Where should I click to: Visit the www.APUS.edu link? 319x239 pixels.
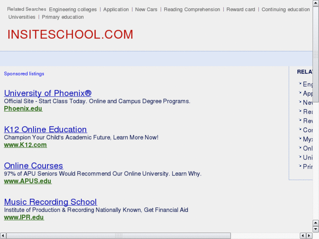point(28,181)
